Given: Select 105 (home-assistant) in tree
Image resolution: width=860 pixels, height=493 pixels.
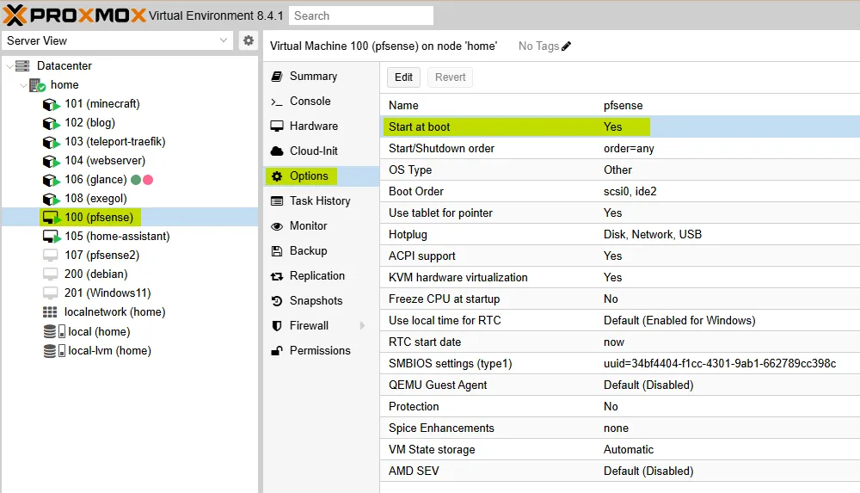Looking at the screenshot, I should coord(117,237).
